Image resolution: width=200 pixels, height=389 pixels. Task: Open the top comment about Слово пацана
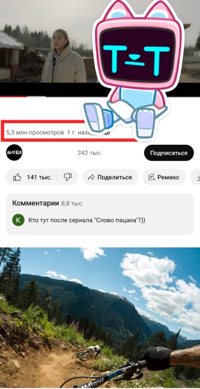86,220
